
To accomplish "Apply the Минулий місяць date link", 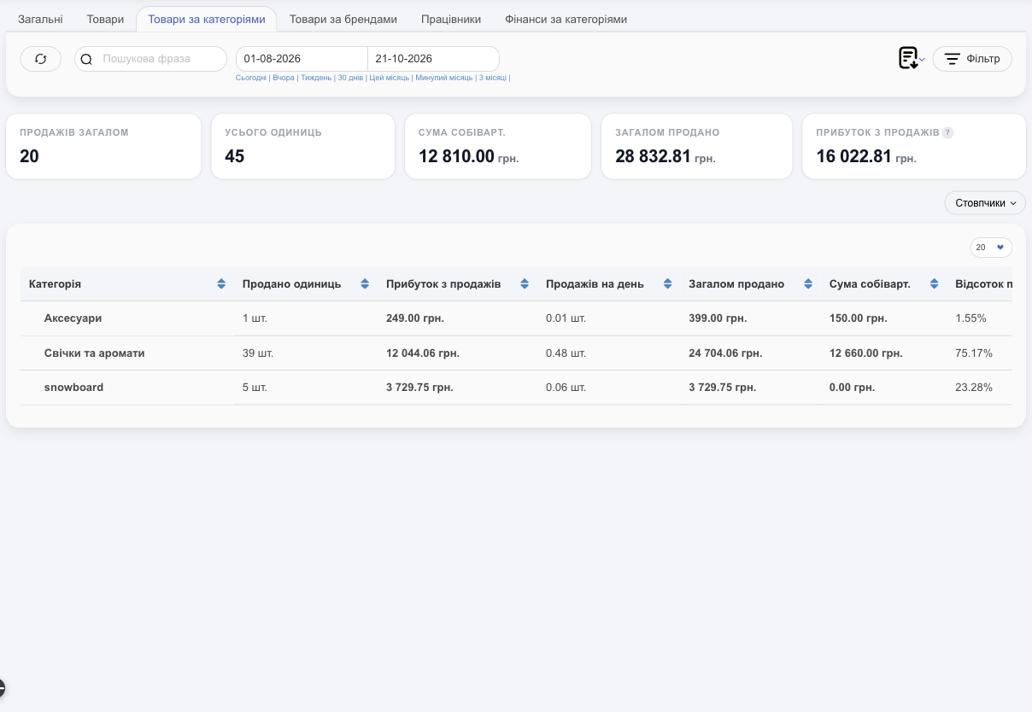I will coord(444,78).
